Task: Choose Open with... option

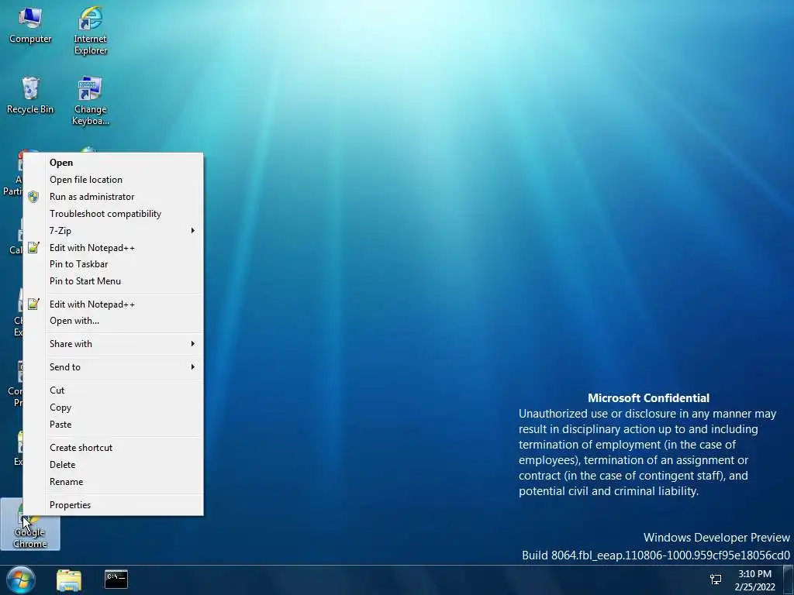Action: [113, 321]
